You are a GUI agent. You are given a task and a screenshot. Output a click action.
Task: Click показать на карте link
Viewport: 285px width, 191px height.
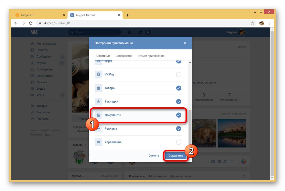pyautogui.click(x=233, y=113)
